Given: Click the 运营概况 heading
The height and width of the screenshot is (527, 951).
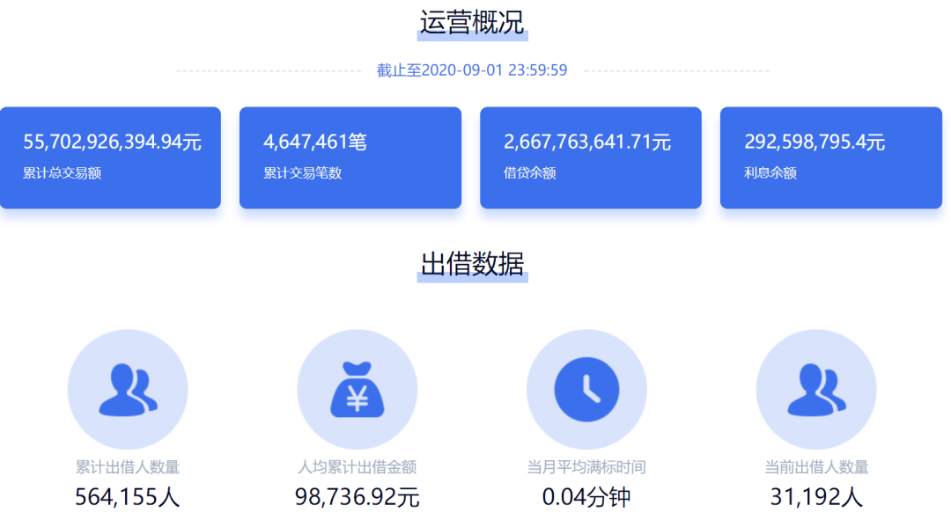Looking at the screenshot, I should (472, 22).
